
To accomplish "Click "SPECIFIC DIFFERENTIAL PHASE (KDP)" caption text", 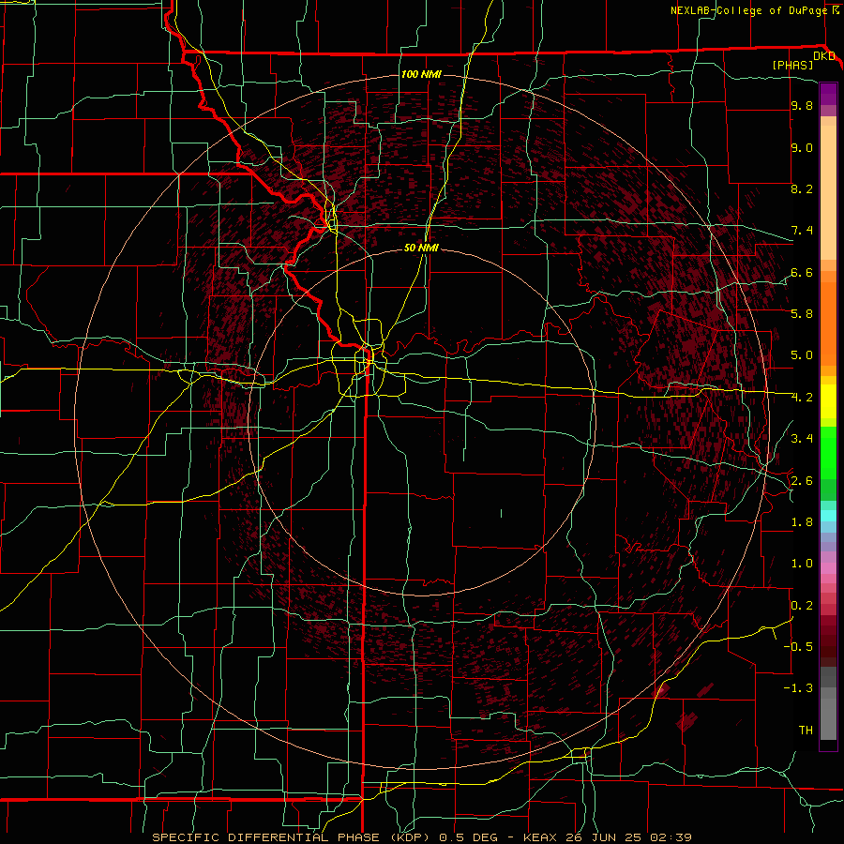I will pos(290,837).
